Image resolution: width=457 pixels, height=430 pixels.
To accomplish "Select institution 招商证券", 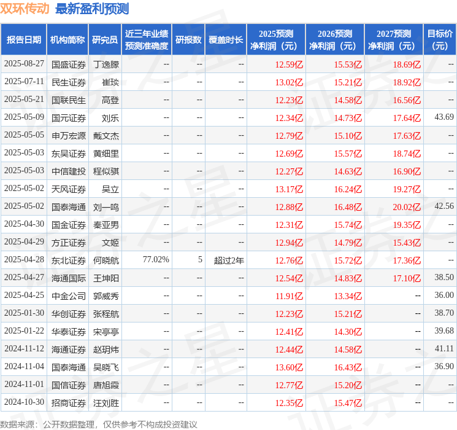I will coord(69,403).
